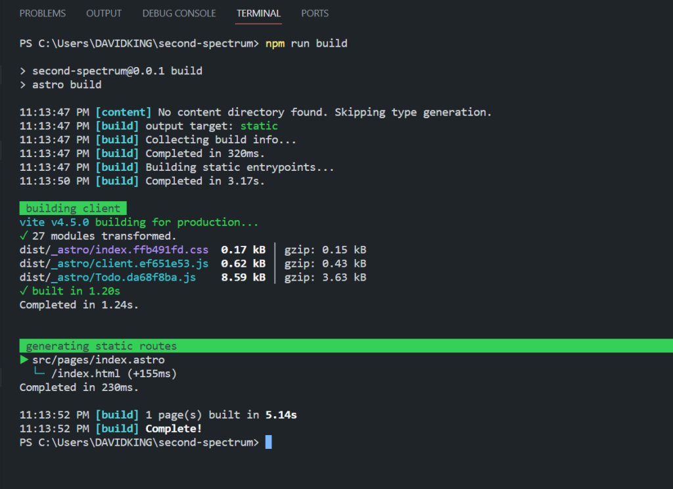Open the index.ffb491fd.css file path
Screen dimensions: 673x489
tap(114, 250)
